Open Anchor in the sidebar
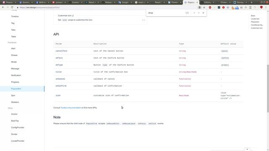Screen dimensions: 269x151 (x=14, y=114)
